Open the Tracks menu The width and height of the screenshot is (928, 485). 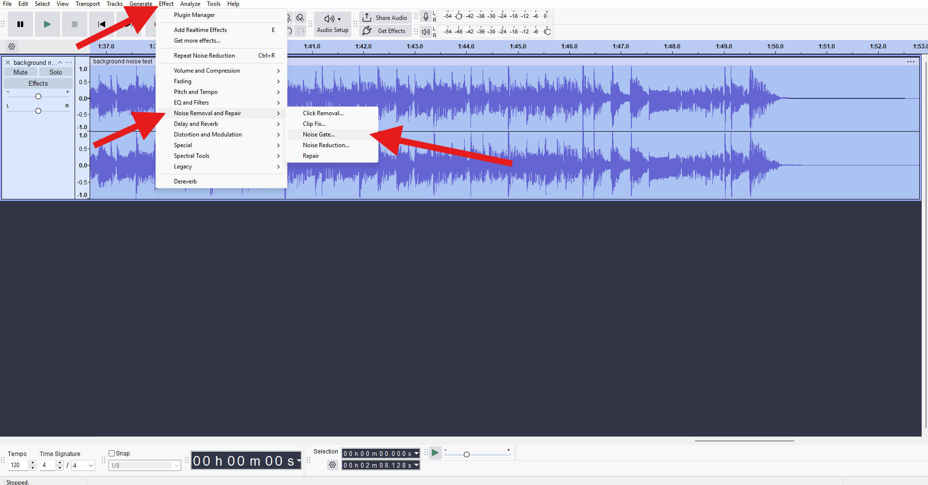tap(114, 3)
